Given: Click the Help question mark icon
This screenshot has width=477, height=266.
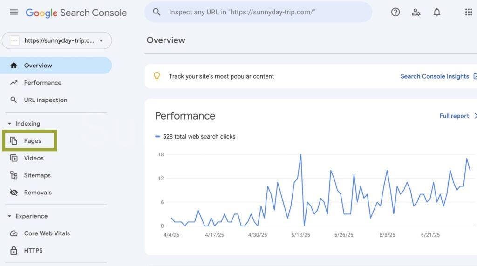Looking at the screenshot, I should (395, 12).
